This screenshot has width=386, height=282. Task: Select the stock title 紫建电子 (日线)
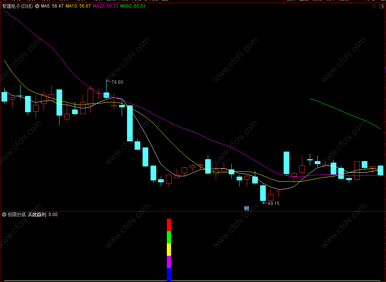pyautogui.click(x=17, y=6)
